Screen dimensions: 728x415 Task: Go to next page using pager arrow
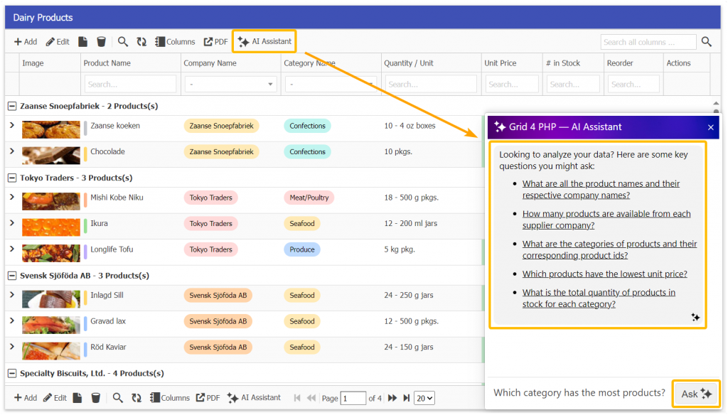pos(392,398)
